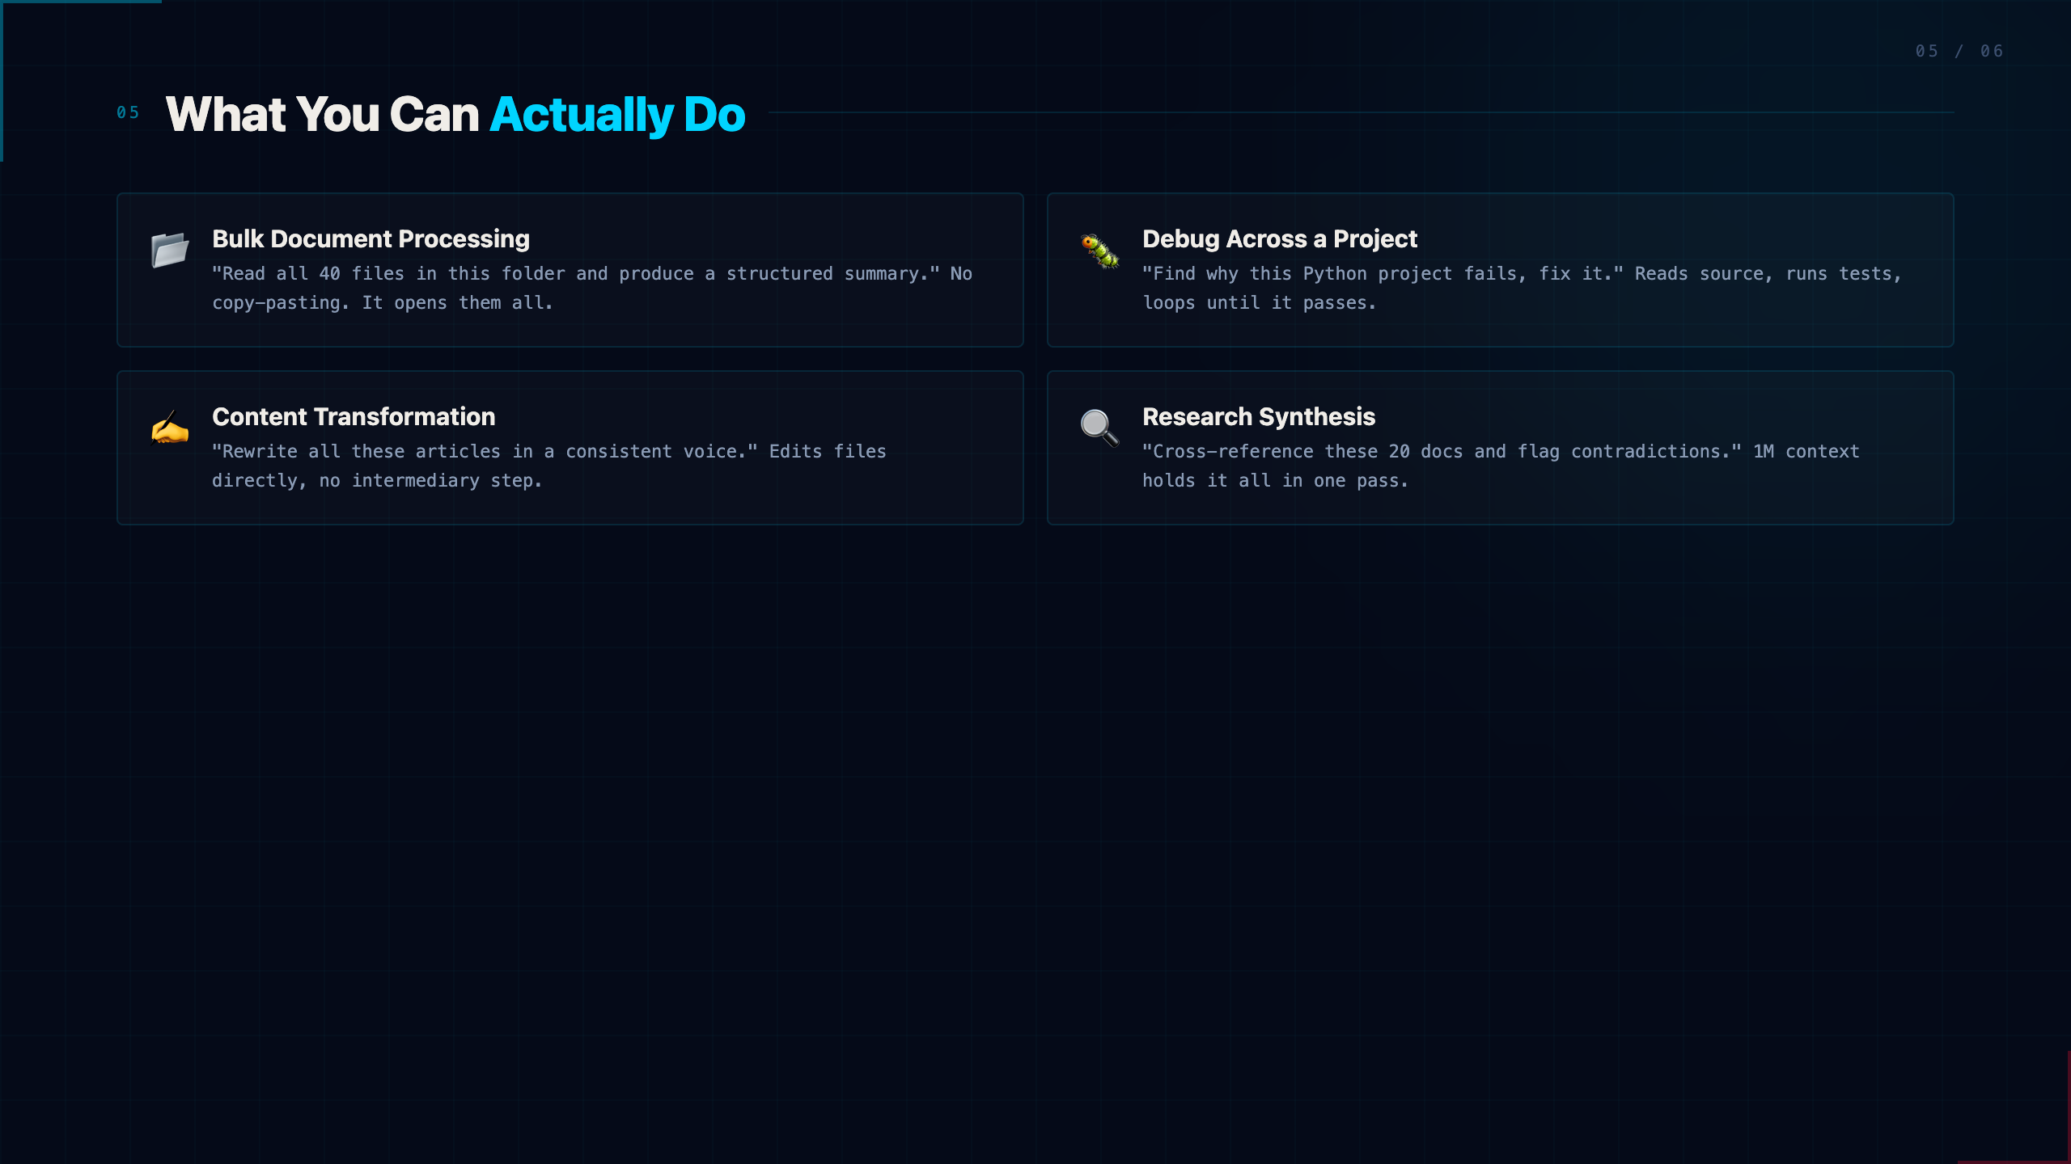This screenshot has height=1164, width=2071.
Task: Select the Content Transformation heading
Action: (354, 417)
